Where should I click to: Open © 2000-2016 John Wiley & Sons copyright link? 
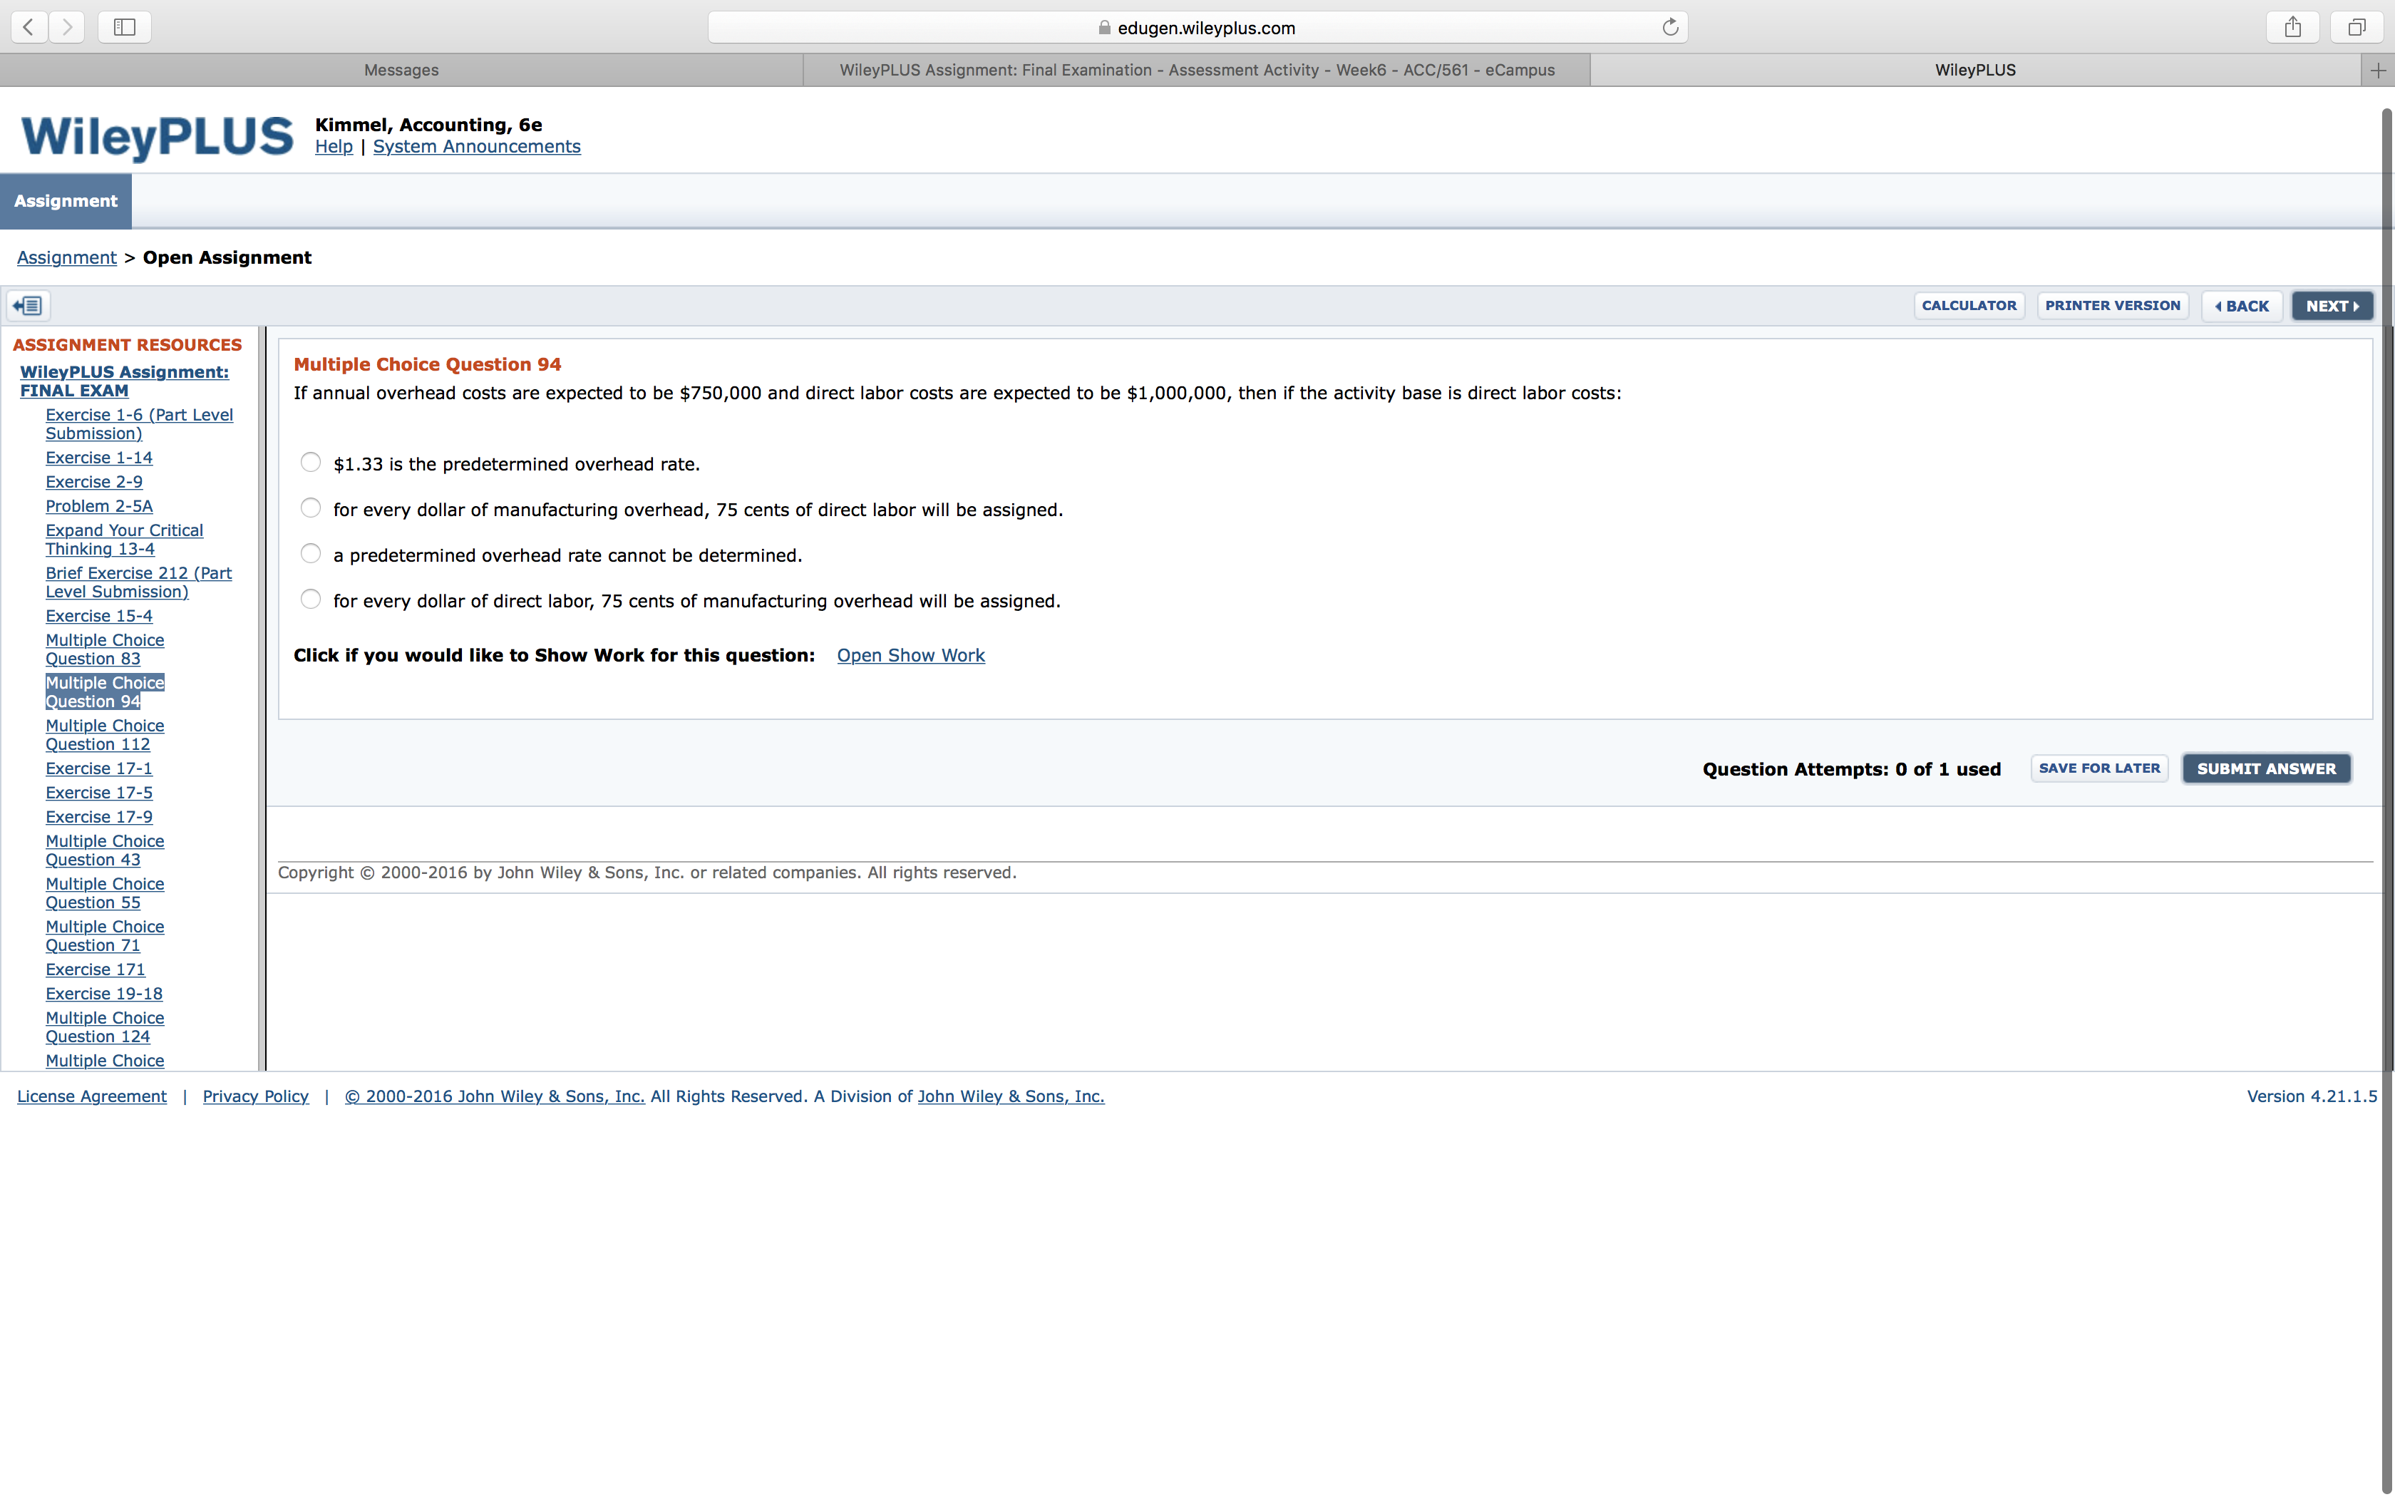pyautogui.click(x=495, y=1096)
